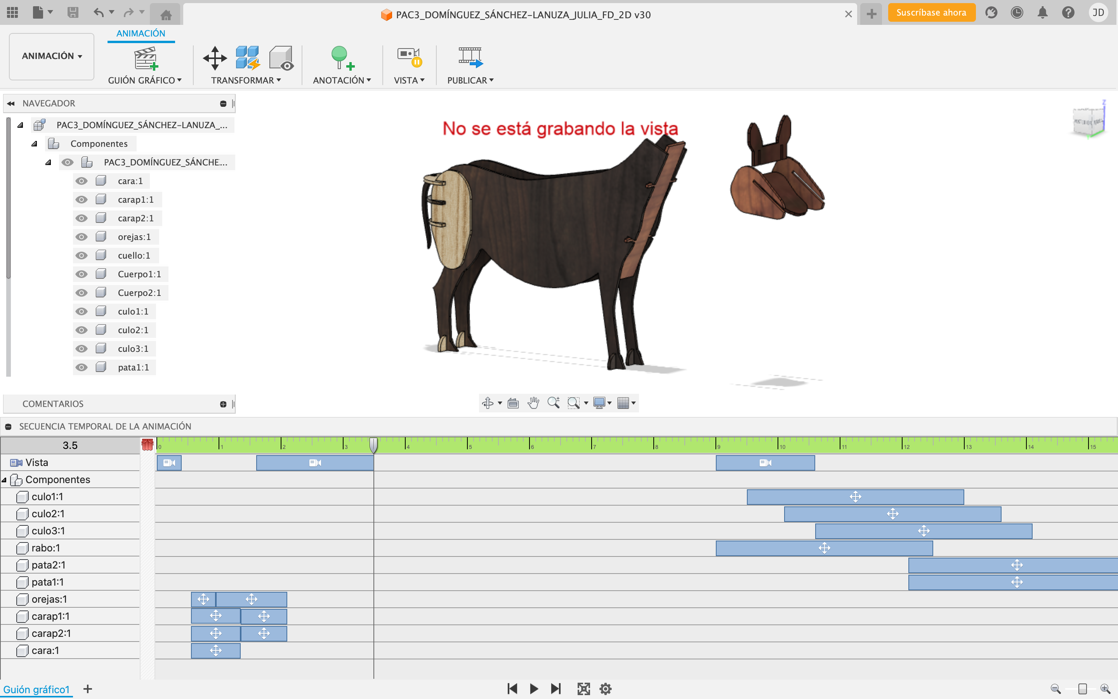The image size is (1118, 699).
Task: Open the ANOTACIÓN menu
Action: (342, 80)
